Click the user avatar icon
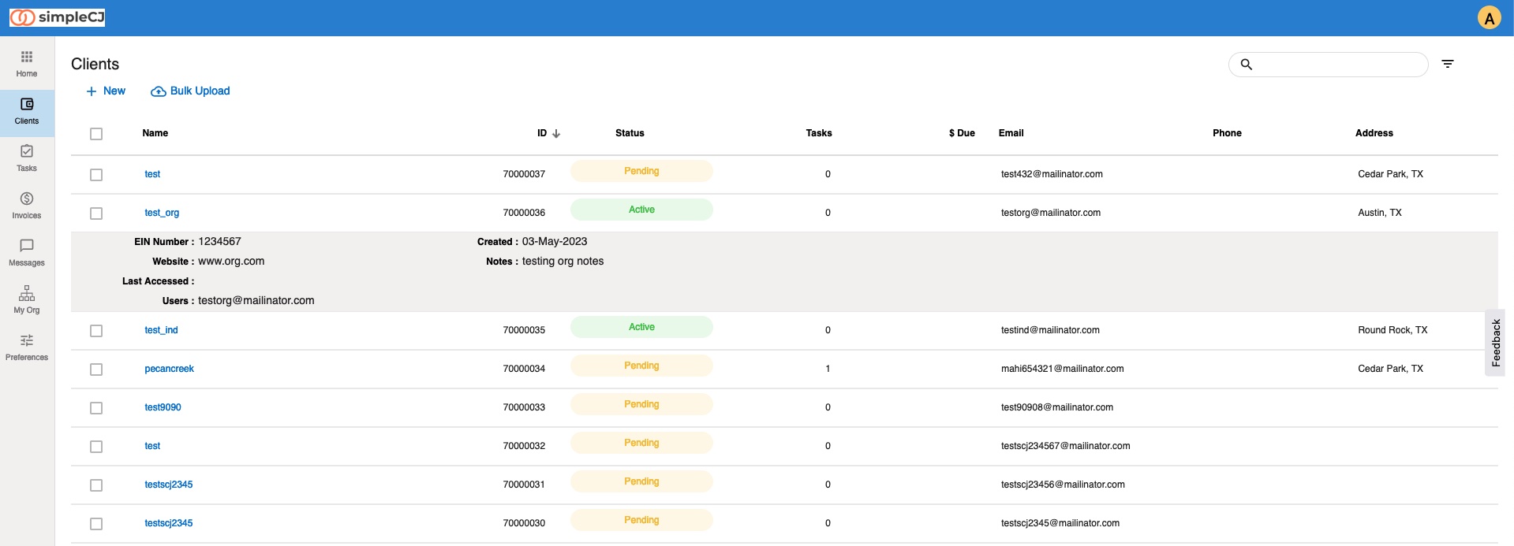The width and height of the screenshot is (1514, 546). coord(1489,18)
